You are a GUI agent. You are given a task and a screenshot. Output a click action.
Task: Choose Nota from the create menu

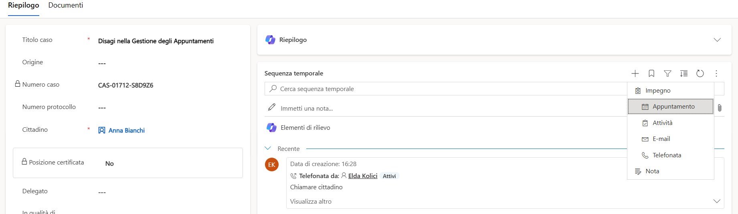pos(652,171)
